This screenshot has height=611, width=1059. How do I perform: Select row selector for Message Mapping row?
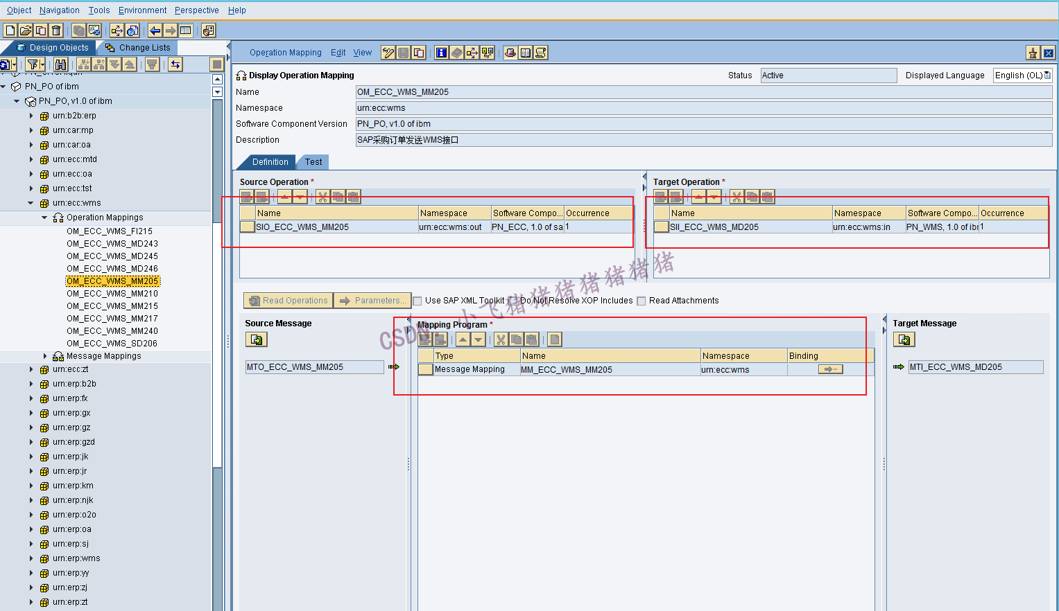[426, 369]
